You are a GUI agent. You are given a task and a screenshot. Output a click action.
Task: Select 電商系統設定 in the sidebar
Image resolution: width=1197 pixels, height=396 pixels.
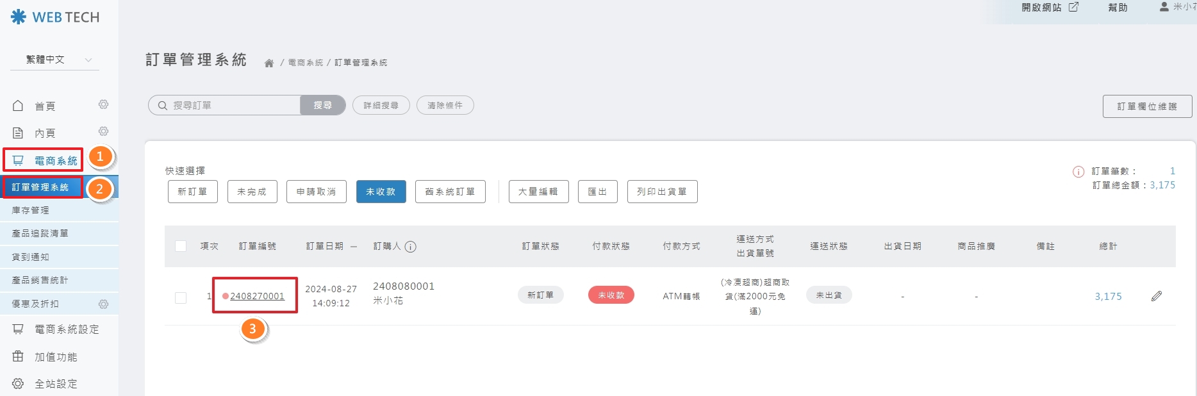[x=66, y=329]
